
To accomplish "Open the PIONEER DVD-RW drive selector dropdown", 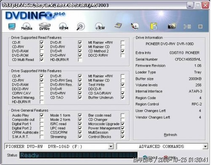I will coord(111,147).
